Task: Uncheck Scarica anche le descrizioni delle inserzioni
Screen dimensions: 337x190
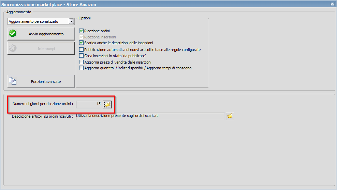Action: (81, 43)
